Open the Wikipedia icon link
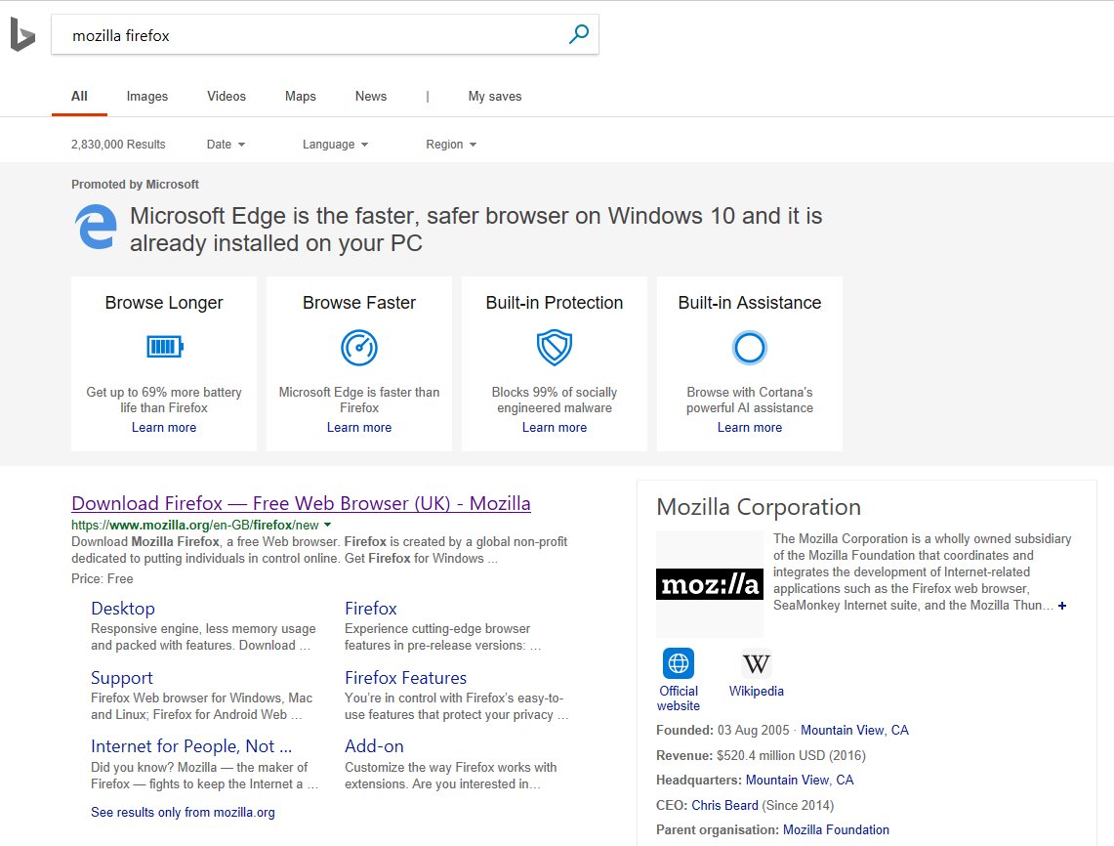This screenshot has width=1114, height=846. click(756, 664)
